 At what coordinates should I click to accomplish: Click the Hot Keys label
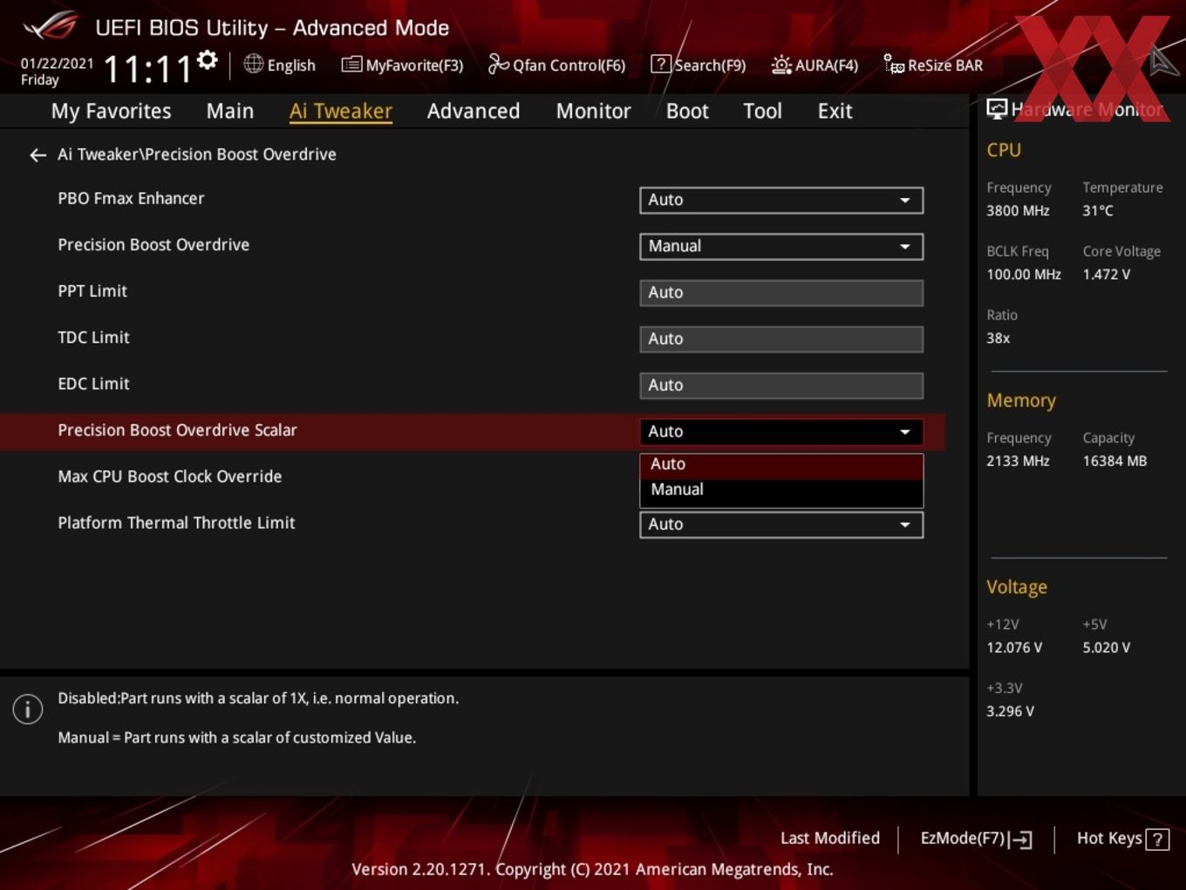pos(1109,839)
